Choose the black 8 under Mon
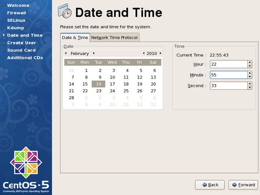The width and height of the screenshot is (260, 195). point(86,77)
